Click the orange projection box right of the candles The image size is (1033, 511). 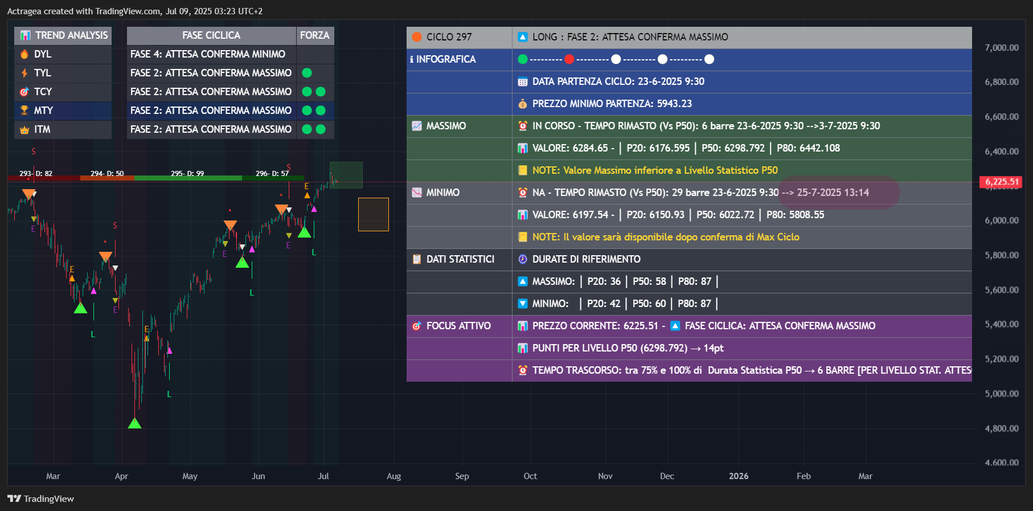374,214
